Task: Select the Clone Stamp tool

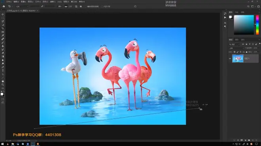Action: tap(3, 46)
